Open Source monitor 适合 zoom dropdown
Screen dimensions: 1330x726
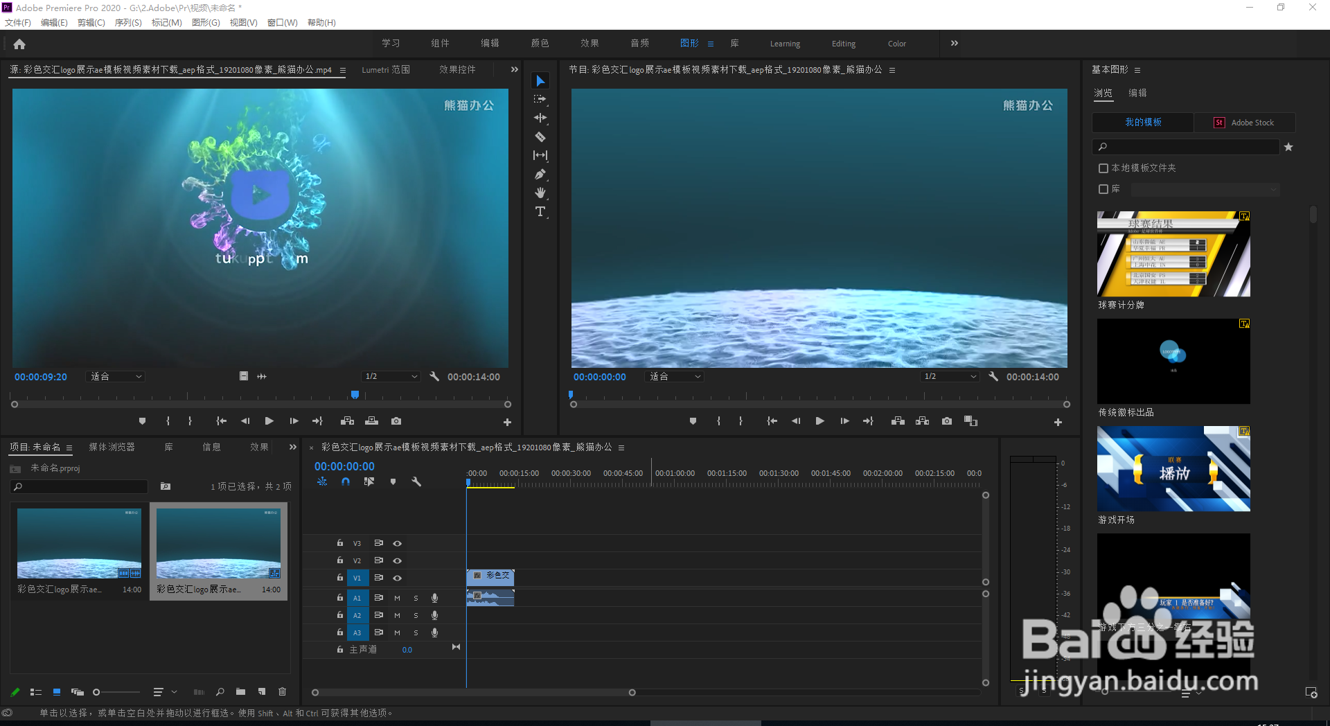pos(116,377)
